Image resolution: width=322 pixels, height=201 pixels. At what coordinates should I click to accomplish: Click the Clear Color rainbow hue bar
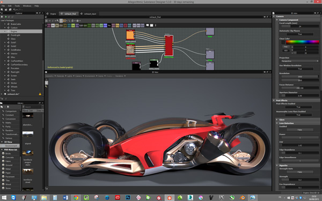(x=303, y=42)
